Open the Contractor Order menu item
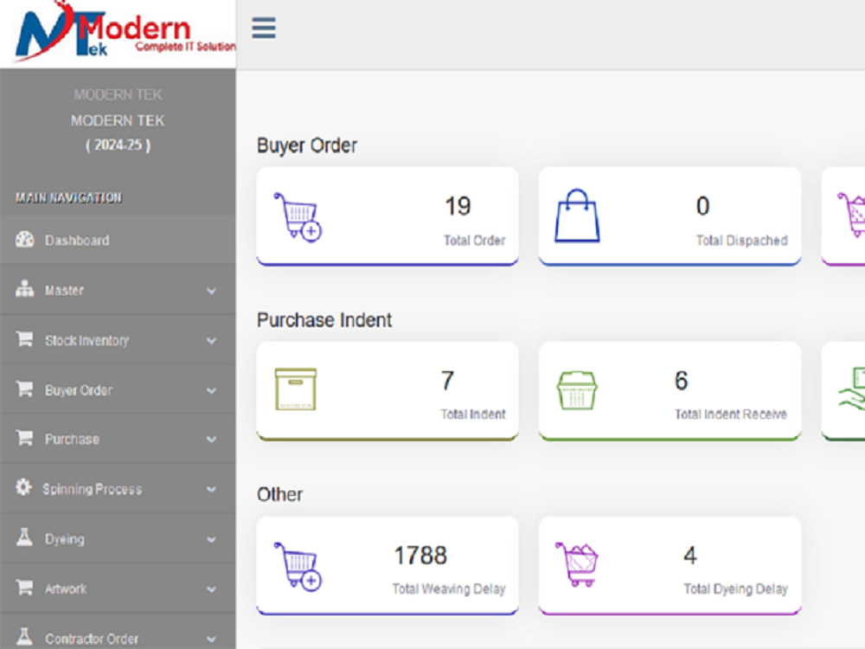 118,633
